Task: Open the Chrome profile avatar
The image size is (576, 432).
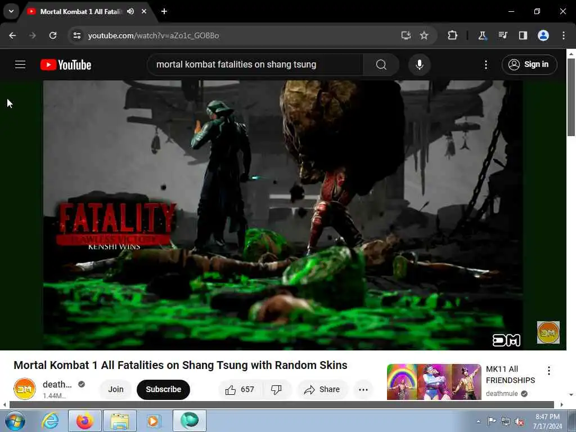Action: [x=543, y=35]
